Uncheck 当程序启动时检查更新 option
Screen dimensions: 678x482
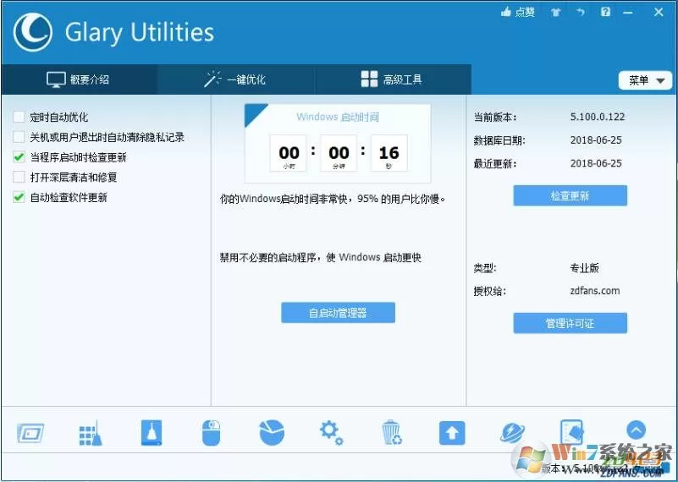(19, 156)
